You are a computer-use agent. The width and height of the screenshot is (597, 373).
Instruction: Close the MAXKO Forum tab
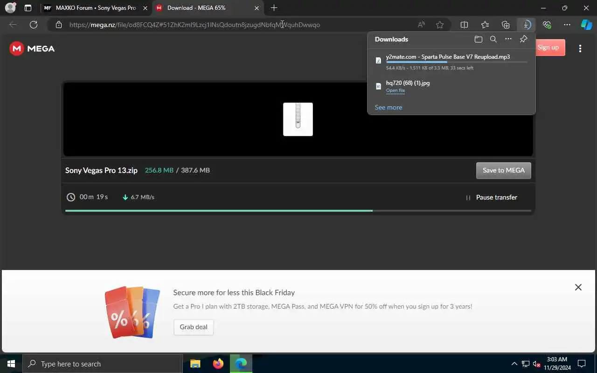(x=145, y=8)
